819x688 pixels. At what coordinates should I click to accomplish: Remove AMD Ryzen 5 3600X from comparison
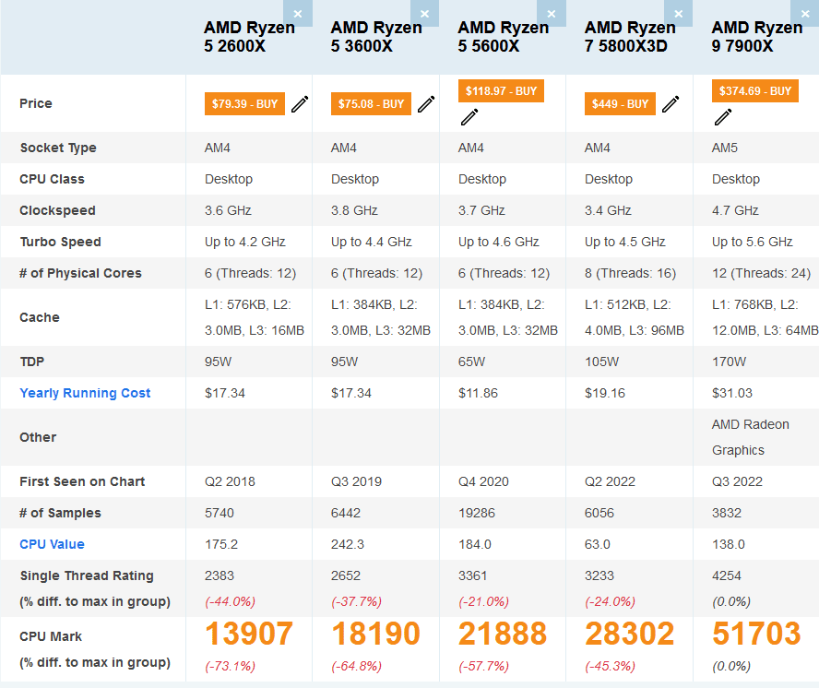point(424,14)
